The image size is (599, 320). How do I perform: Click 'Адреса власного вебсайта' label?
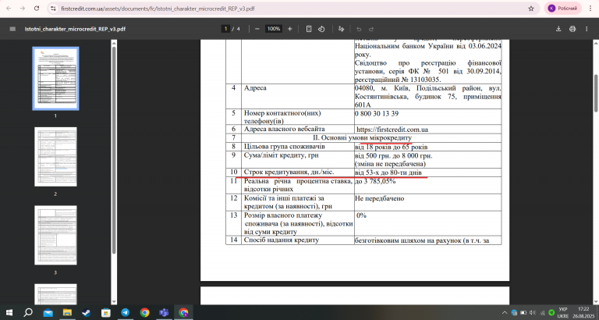(284, 130)
